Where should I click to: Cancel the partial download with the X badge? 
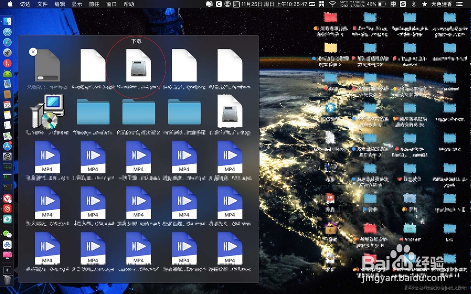click(x=33, y=52)
